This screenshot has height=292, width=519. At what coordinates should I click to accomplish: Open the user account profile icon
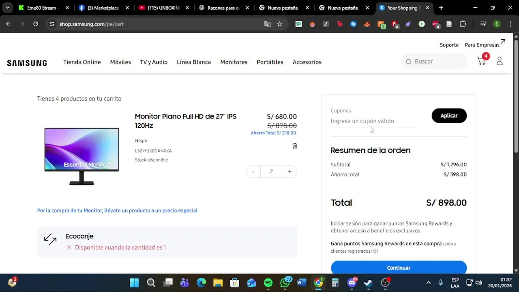[x=500, y=61]
